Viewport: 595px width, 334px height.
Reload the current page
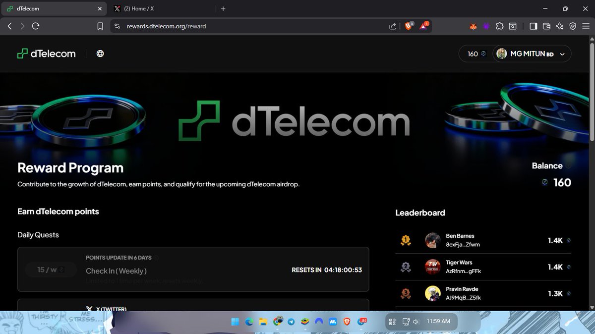coord(36,26)
